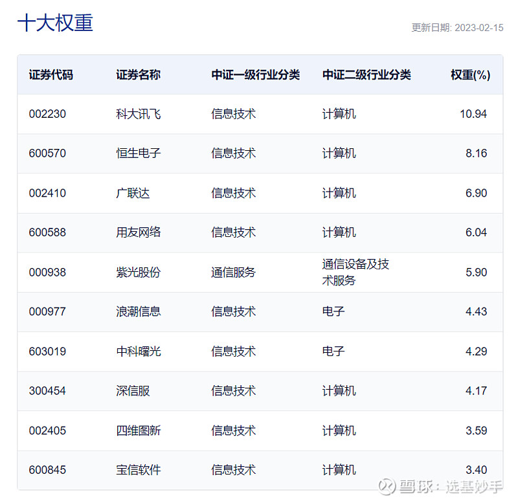Select stock code 002230

click(x=47, y=114)
